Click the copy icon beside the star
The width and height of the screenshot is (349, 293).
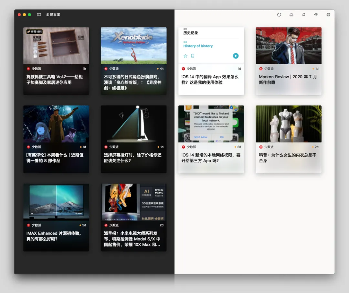point(193,56)
